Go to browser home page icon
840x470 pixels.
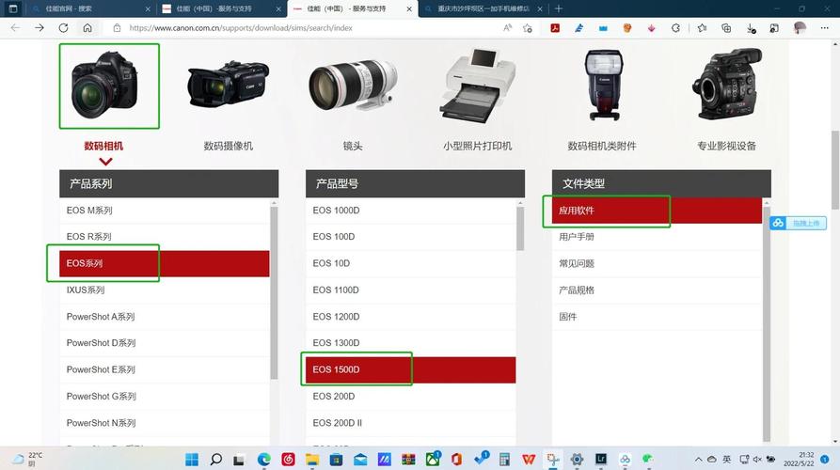(x=87, y=28)
